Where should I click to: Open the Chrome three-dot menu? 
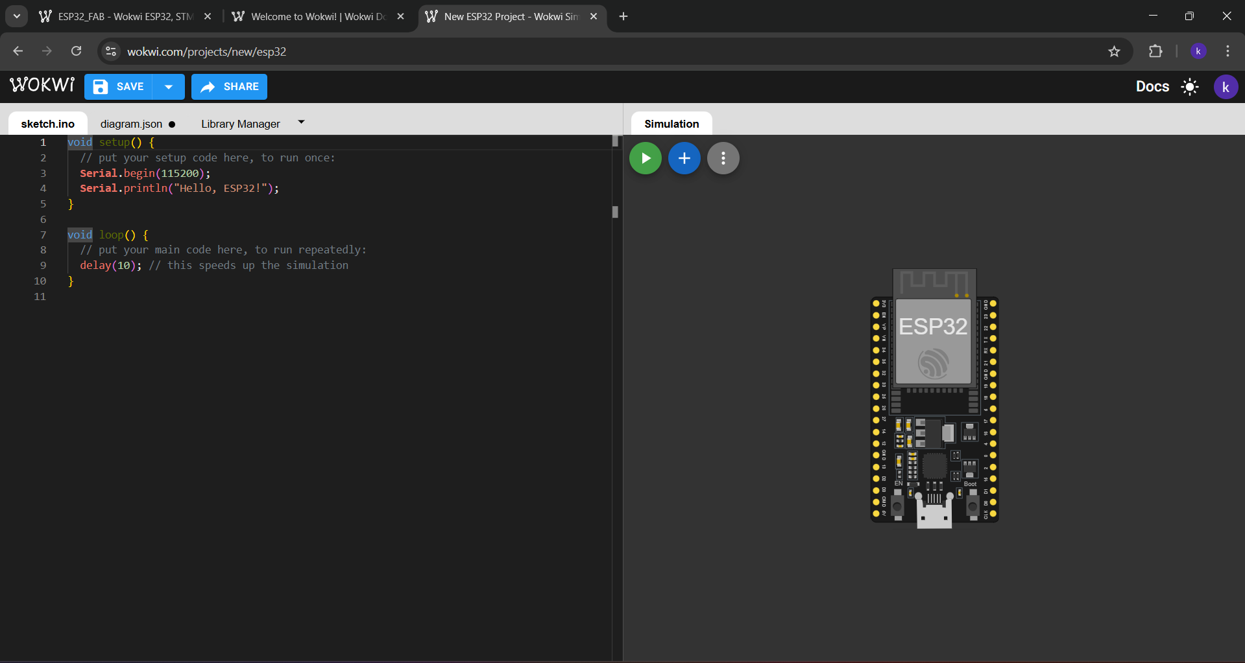tap(1227, 51)
